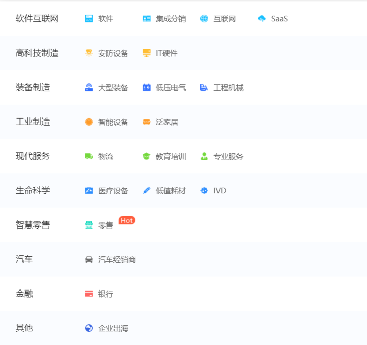367x345 pixels.
Task: Open the 互联网 industry link
Action: (225, 19)
